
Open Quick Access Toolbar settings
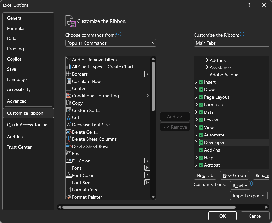point(28,125)
